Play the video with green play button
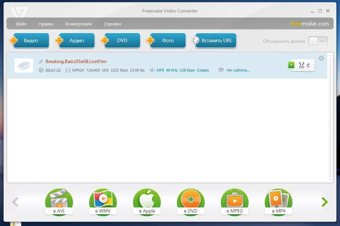 [291, 65]
